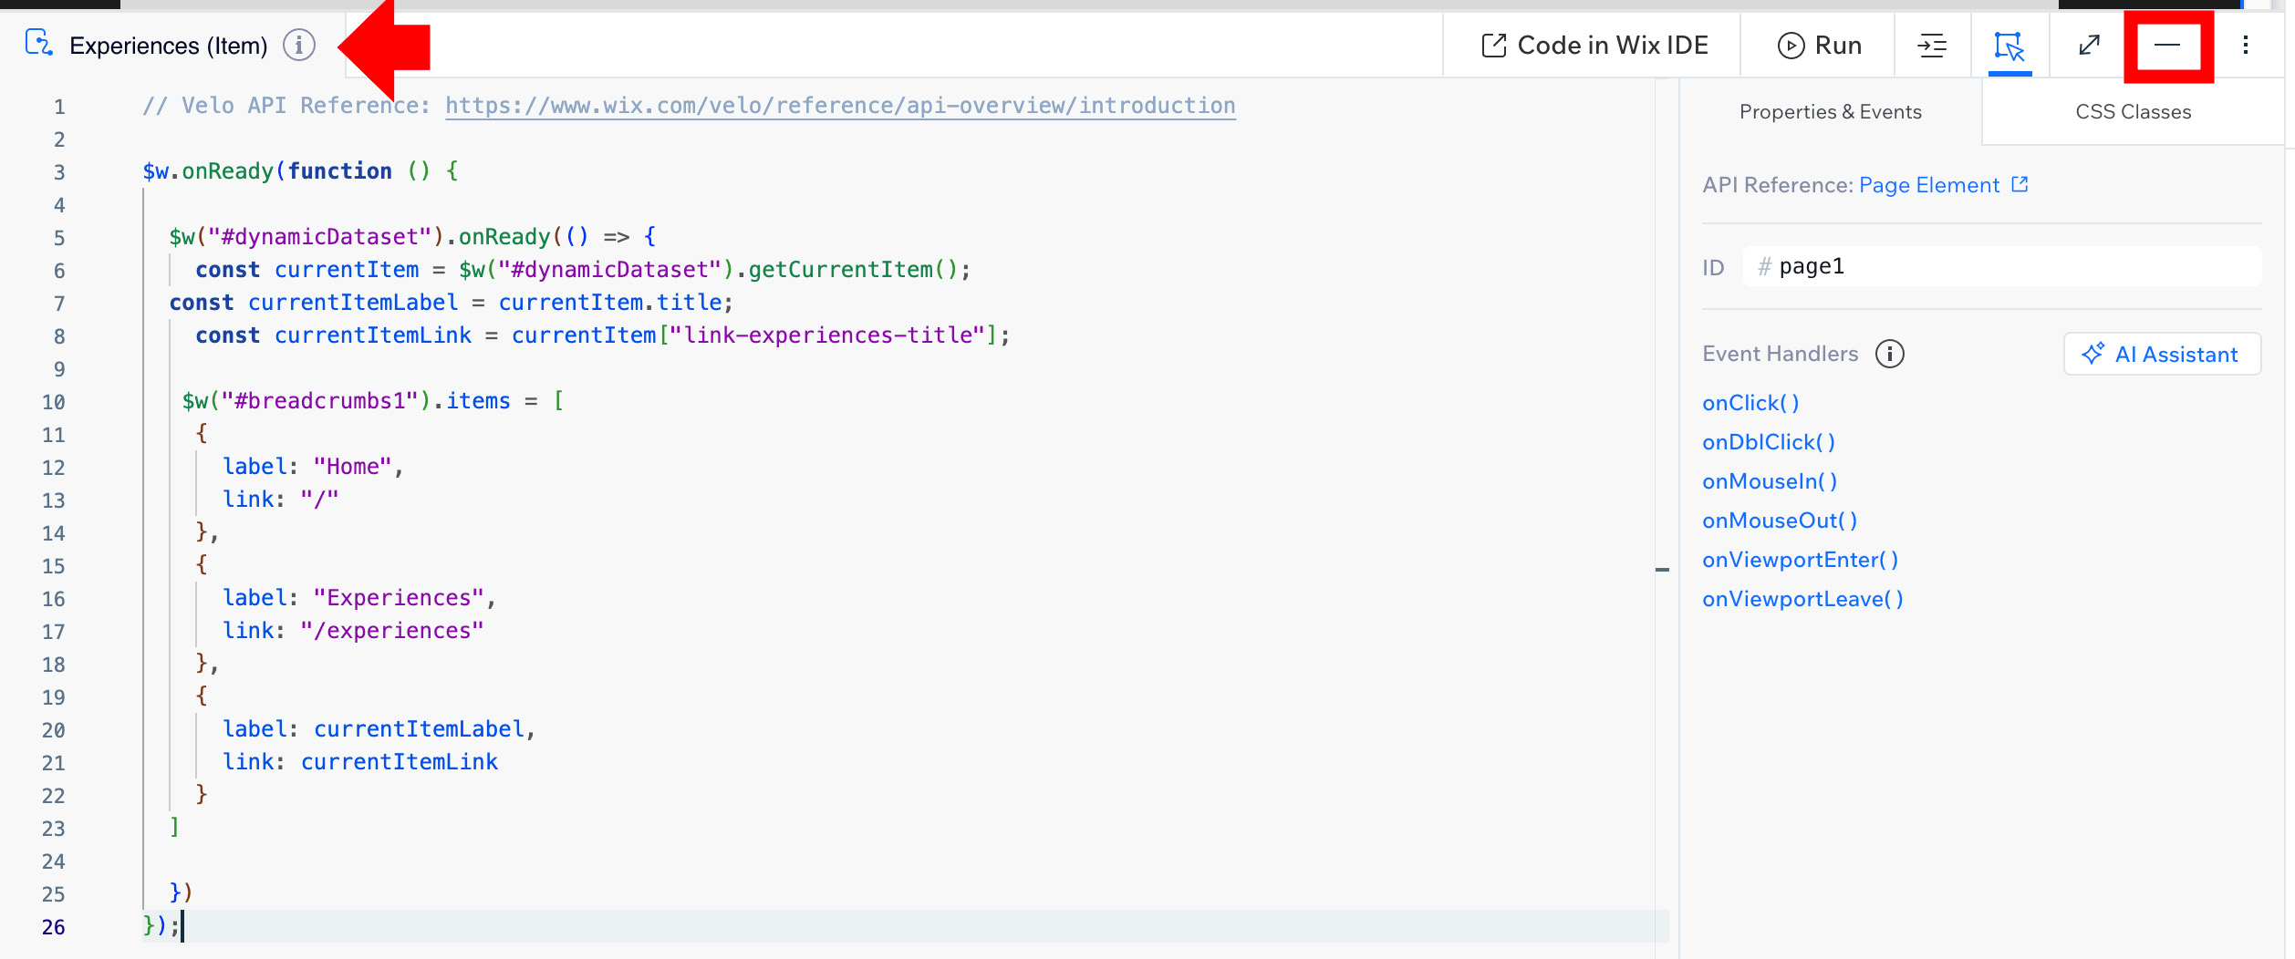Click currentItemLink on line 21
The height and width of the screenshot is (959, 2295).
400,762
